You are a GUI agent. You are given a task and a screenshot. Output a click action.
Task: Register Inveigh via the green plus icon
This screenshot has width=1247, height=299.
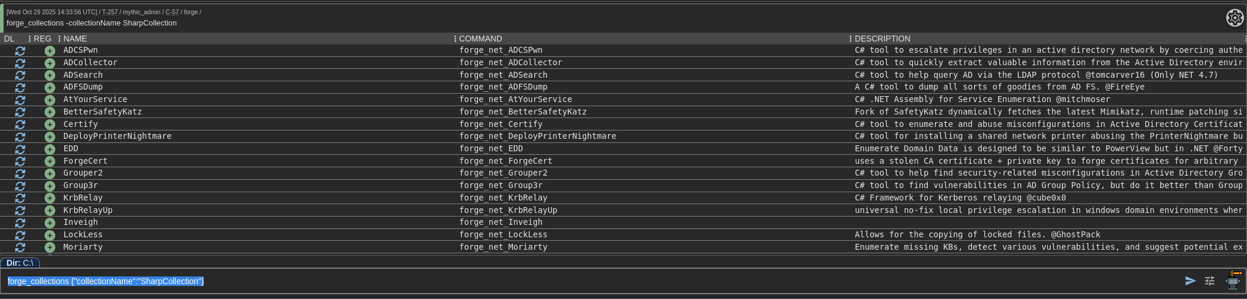pos(50,223)
